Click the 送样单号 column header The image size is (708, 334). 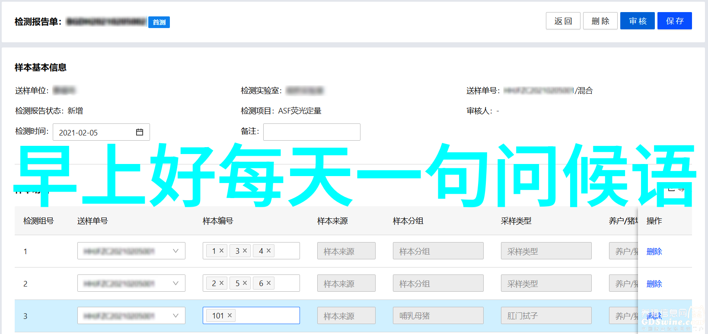pos(92,221)
